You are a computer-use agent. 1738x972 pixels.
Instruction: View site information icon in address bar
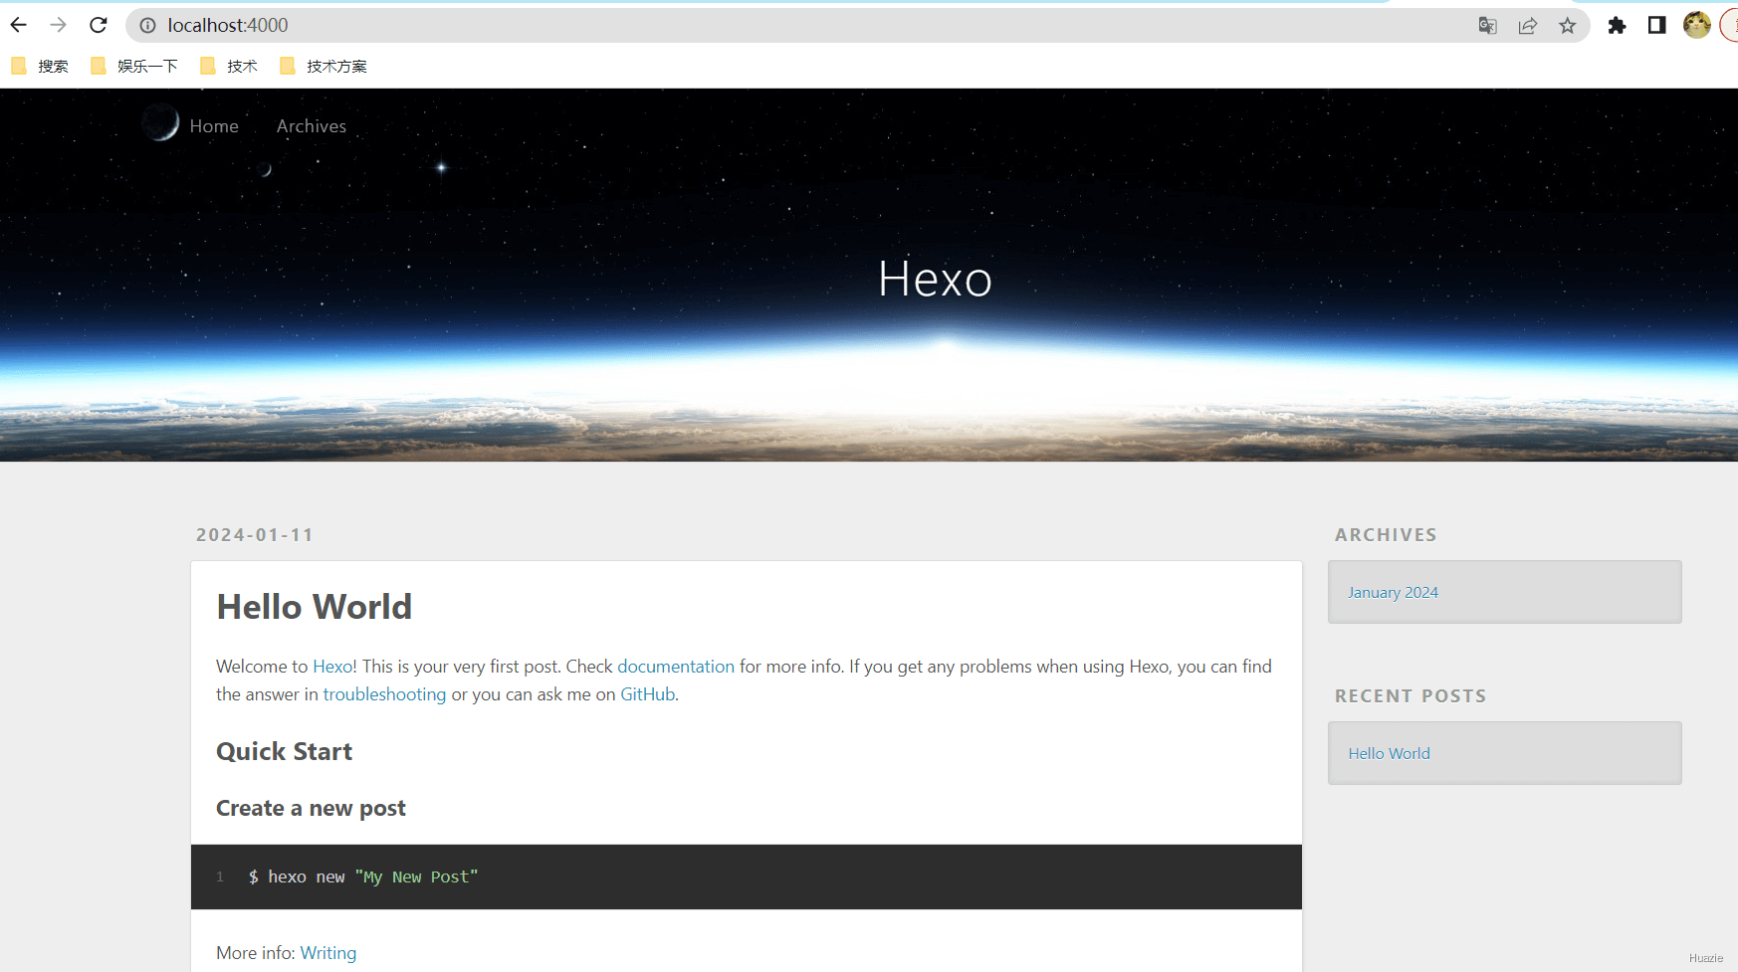[147, 26]
